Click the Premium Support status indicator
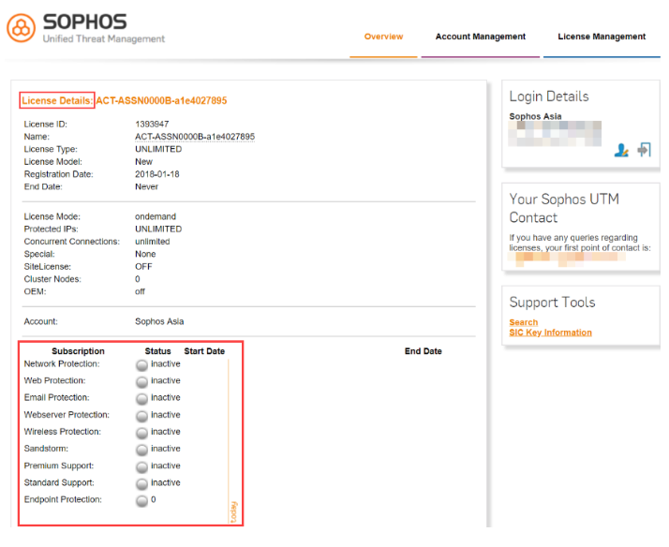This screenshot has height=547, width=669. pos(141,466)
